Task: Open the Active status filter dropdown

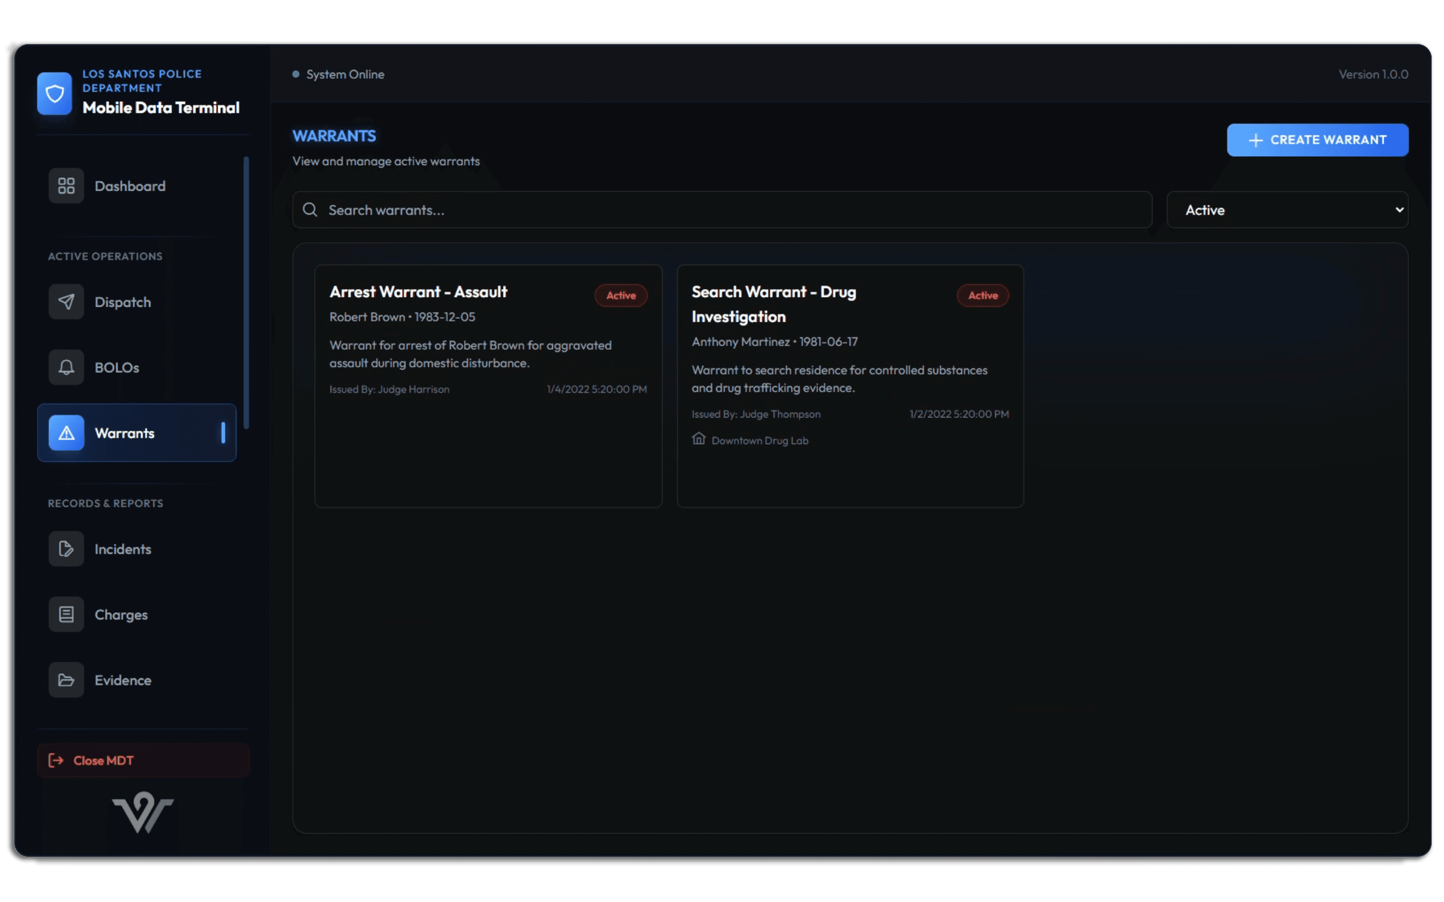Action: coord(1288,209)
